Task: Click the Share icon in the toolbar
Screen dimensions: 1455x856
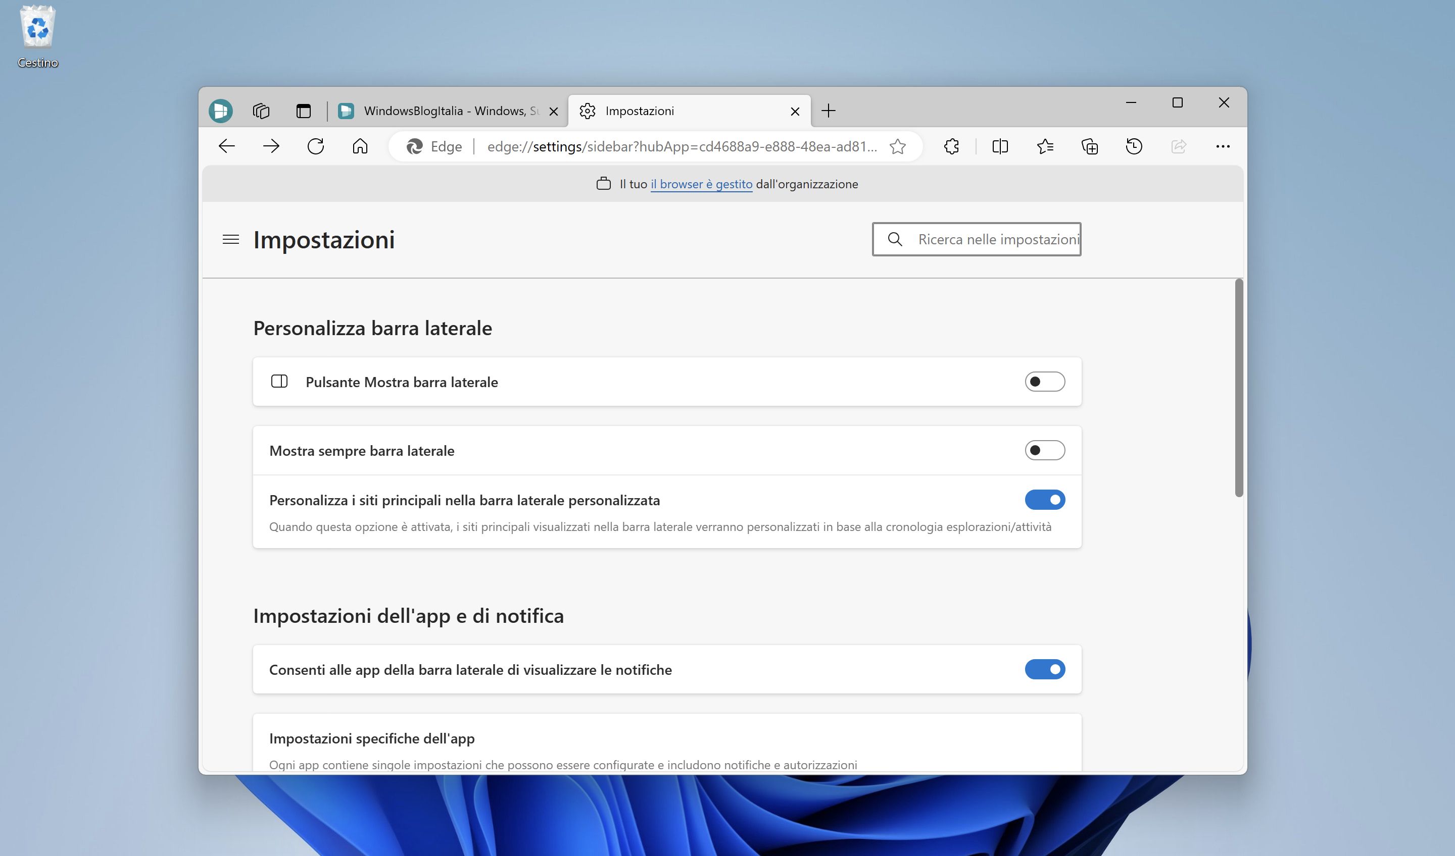Action: pos(1179,146)
